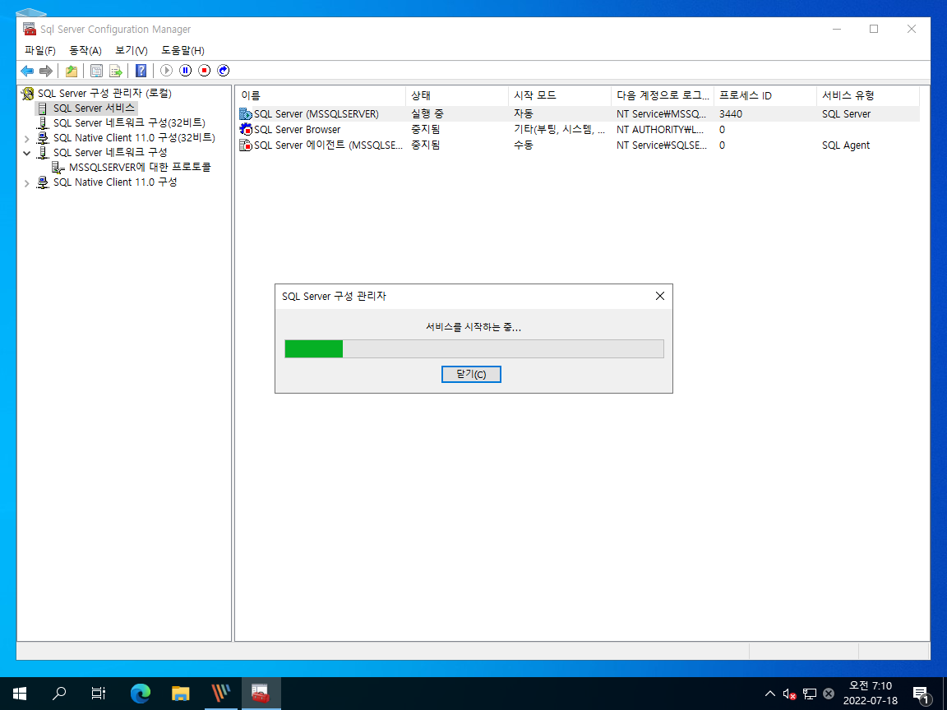Screen dimensions: 947x710
Task: Open the Properties toolbar icon
Action: point(96,71)
